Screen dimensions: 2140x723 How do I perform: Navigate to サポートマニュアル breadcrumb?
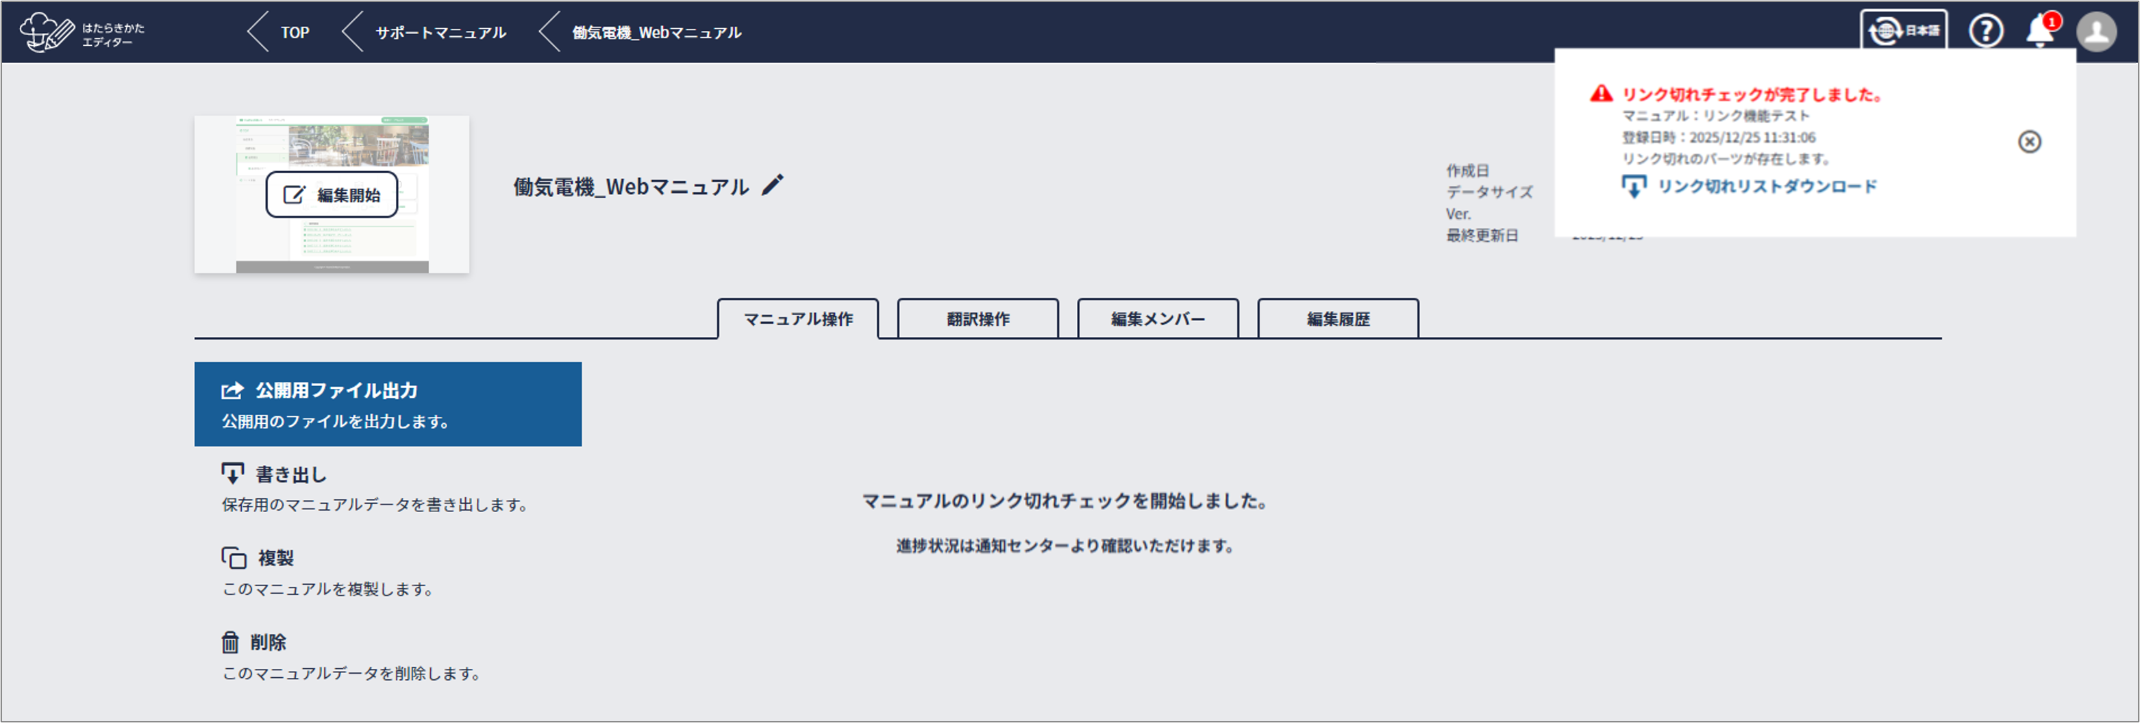[x=440, y=32]
